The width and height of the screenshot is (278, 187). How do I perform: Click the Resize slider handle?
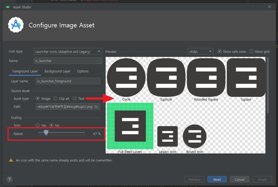46,132
